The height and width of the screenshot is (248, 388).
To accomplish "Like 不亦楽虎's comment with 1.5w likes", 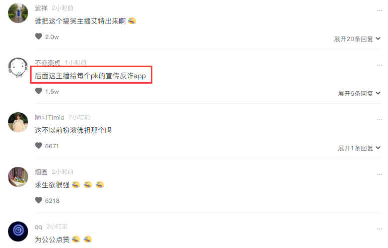I will point(39,91).
